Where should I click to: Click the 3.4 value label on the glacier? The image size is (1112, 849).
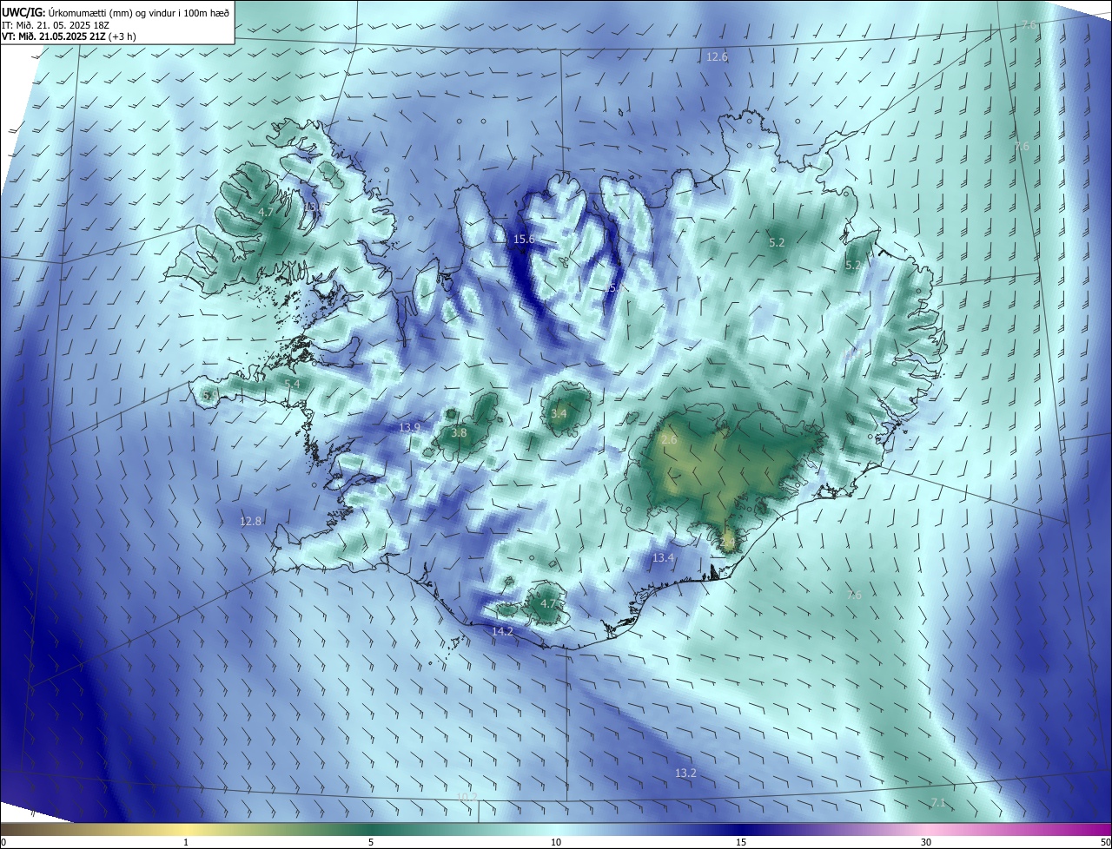559,414
